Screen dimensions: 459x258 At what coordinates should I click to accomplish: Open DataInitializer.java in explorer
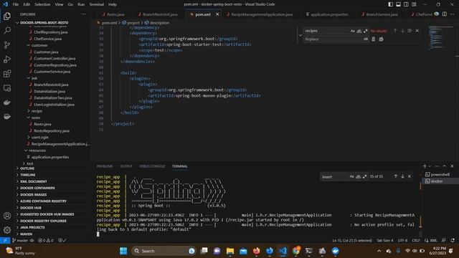tap(49, 91)
